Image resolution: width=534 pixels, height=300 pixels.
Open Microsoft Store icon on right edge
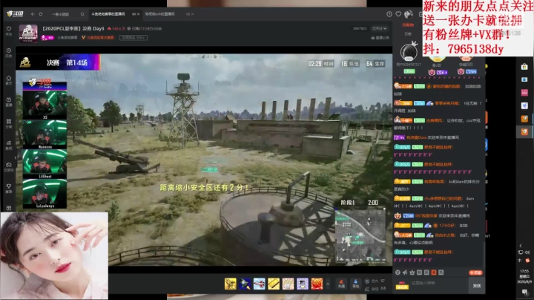pyautogui.click(x=524, y=67)
